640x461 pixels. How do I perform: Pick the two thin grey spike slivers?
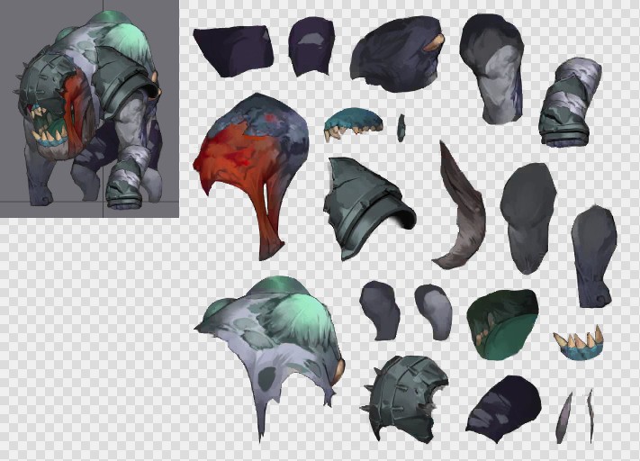576,415
